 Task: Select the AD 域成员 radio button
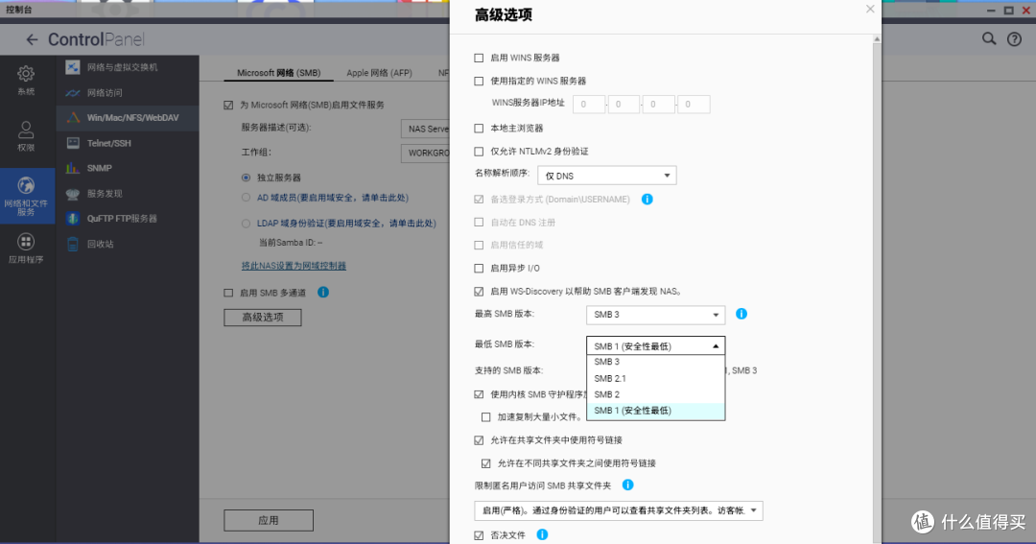[246, 198]
